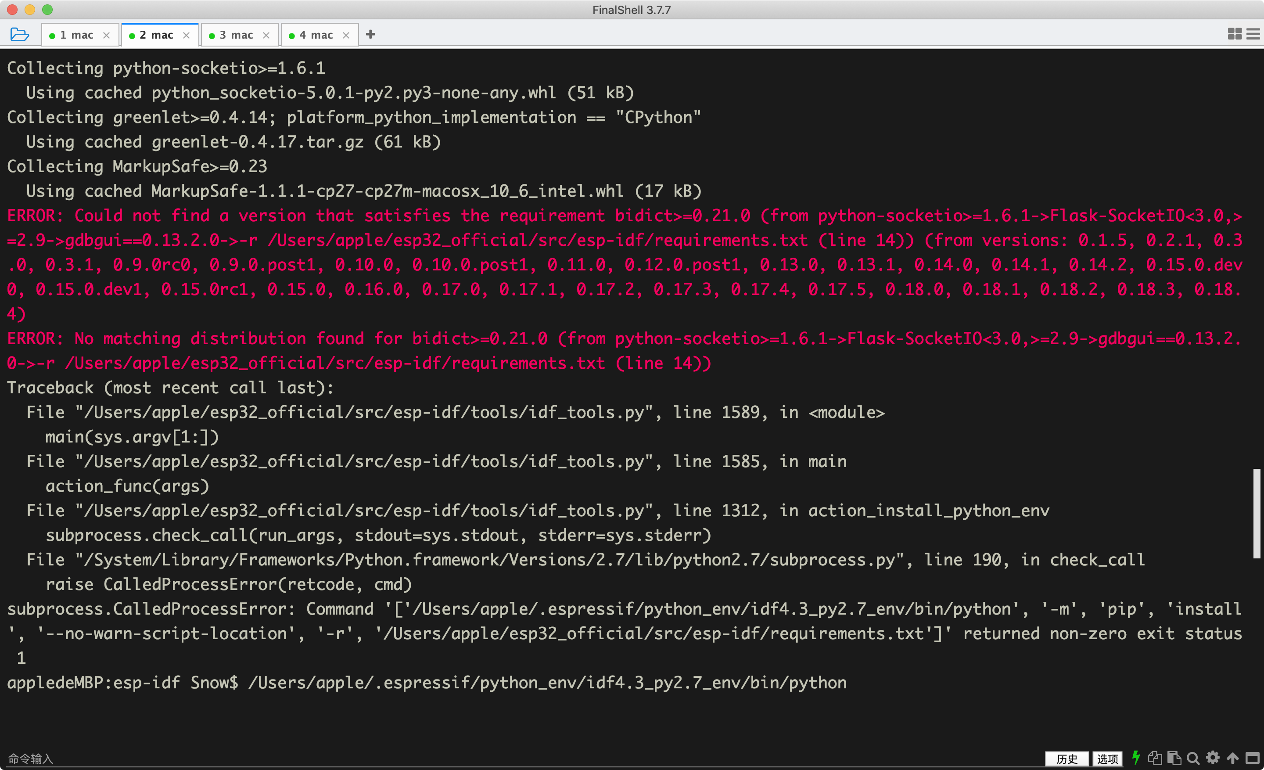The height and width of the screenshot is (770, 1264).
Task: Click the 'main(sys.argv[1:])' line
Action: (x=133, y=436)
